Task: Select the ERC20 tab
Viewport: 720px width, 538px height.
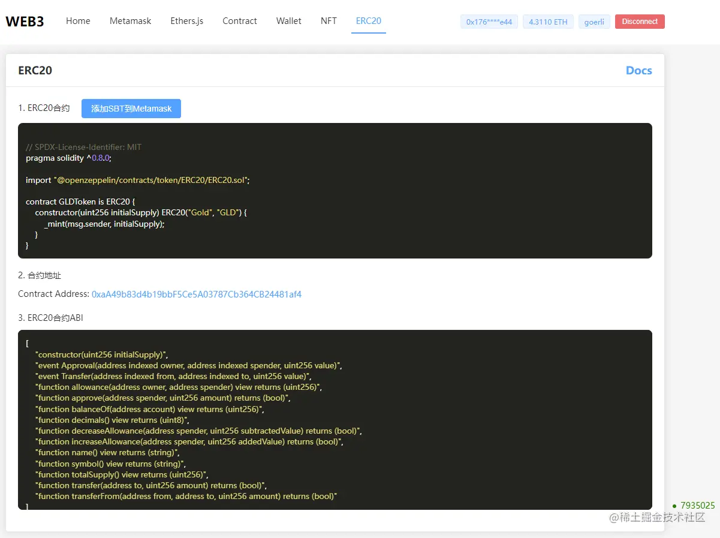Action: pyautogui.click(x=369, y=21)
